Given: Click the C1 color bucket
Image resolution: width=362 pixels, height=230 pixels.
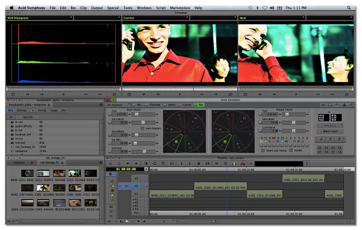Looking at the screenshot, I should click(320, 147).
